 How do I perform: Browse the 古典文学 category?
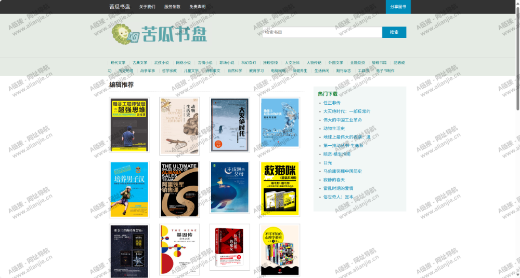tap(140, 63)
